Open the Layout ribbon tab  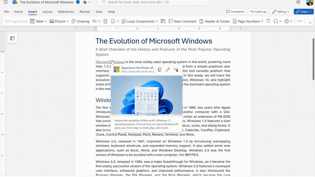pos(47,12)
